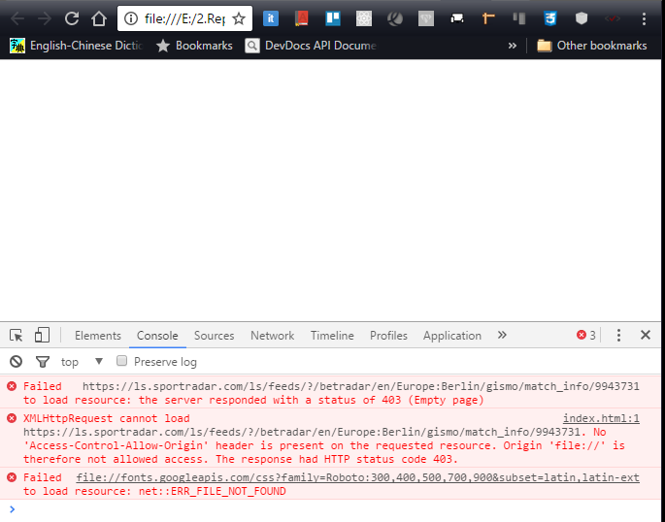Open the index.html:1 source link
The width and height of the screenshot is (665, 522).
pyautogui.click(x=601, y=418)
